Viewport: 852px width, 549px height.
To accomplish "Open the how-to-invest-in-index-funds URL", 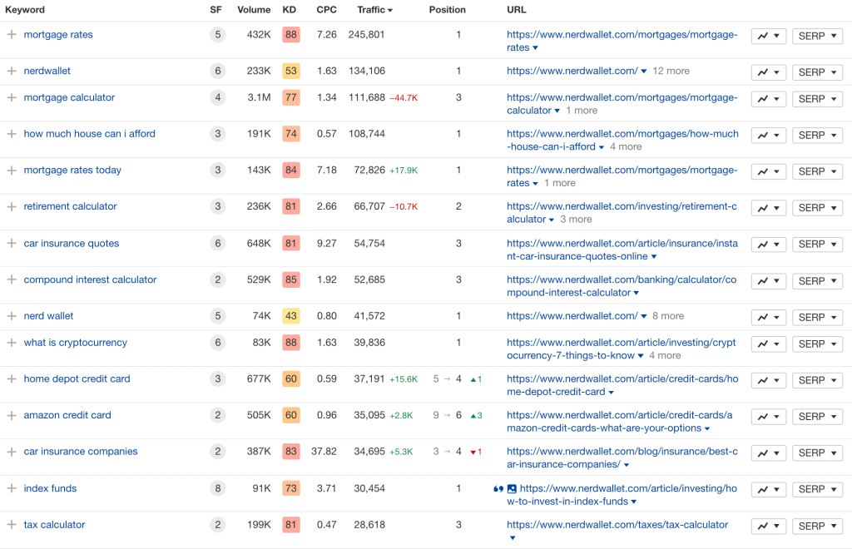I will (x=622, y=495).
